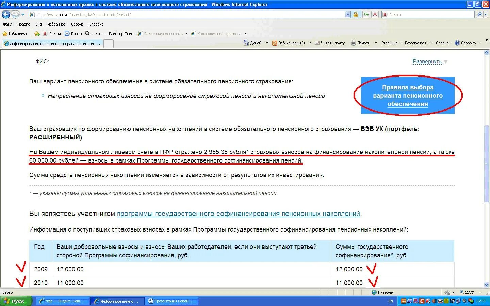490x306 pixels.
Task: Click the vertical scrollbar thumb
Action: (487, 164)
